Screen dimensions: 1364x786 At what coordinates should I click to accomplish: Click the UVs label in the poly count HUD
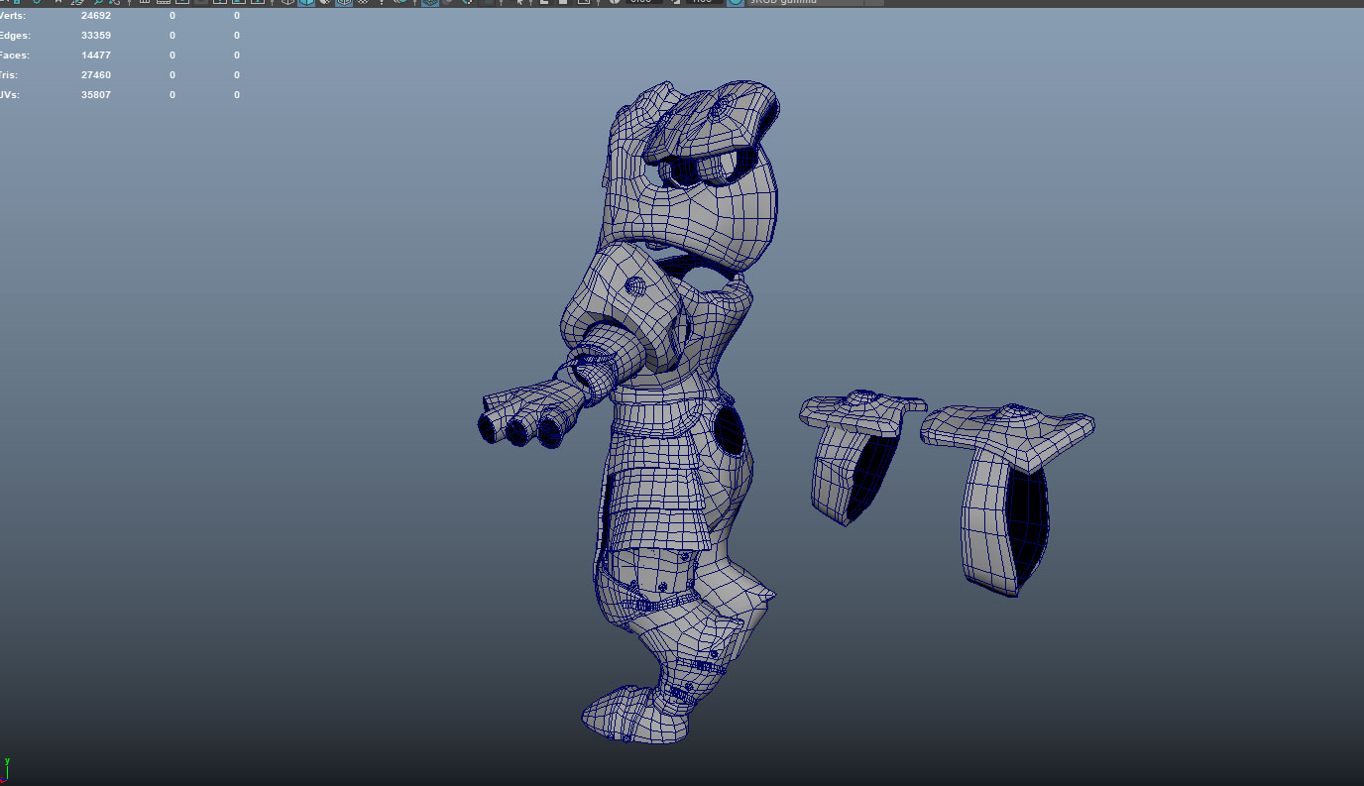click(x=10, y=95)
